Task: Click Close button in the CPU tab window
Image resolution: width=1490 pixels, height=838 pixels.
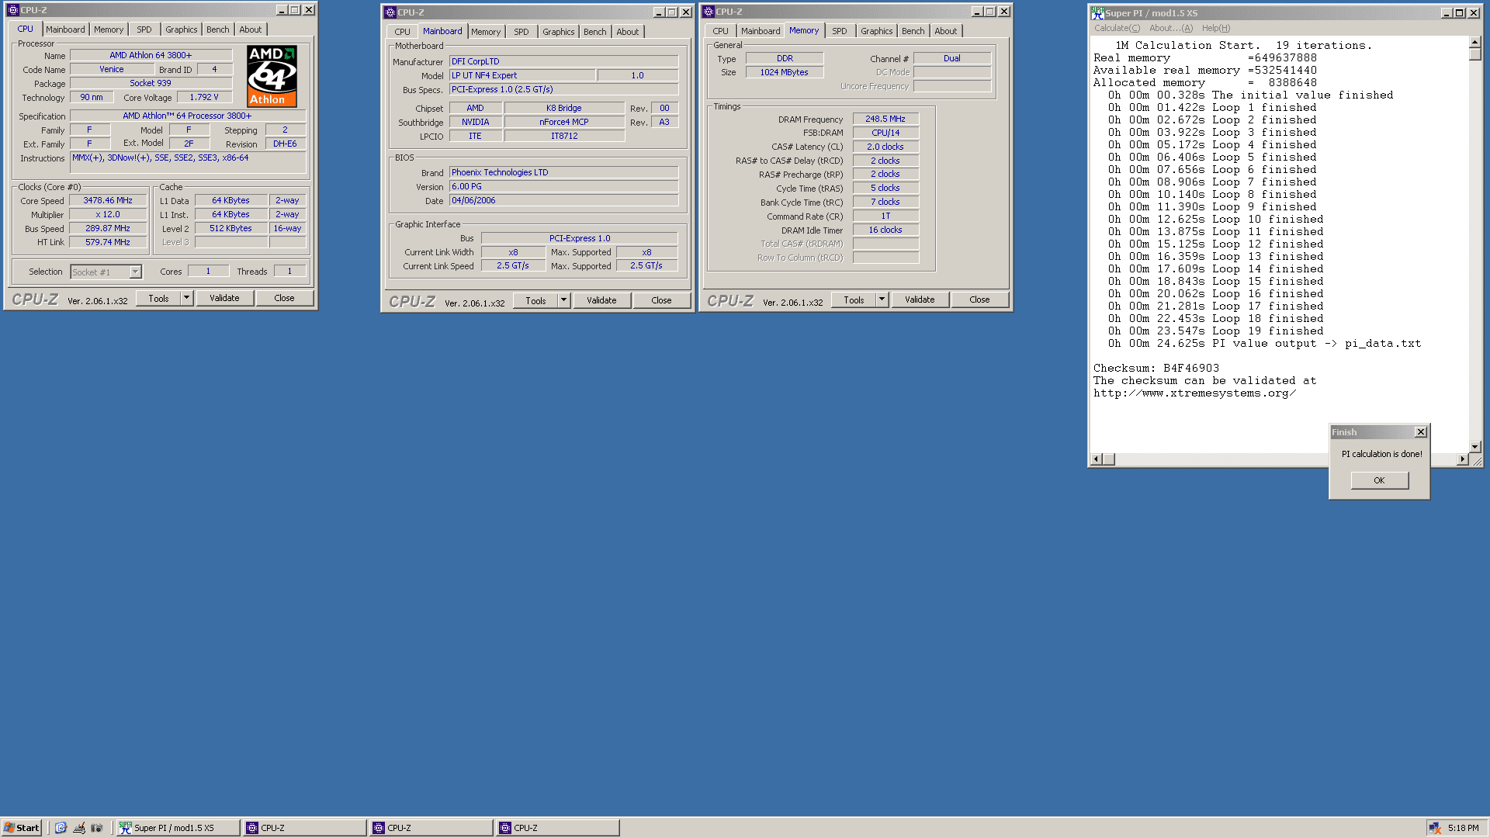Action: (284, 298)
